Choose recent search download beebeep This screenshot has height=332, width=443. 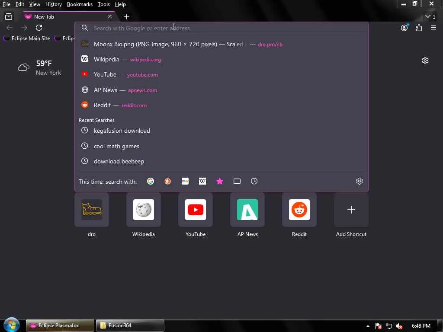pos(221,162)
